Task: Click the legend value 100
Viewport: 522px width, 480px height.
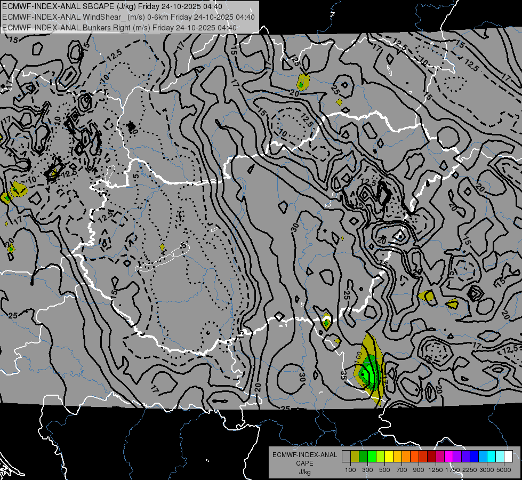Action: pos(350,470)
